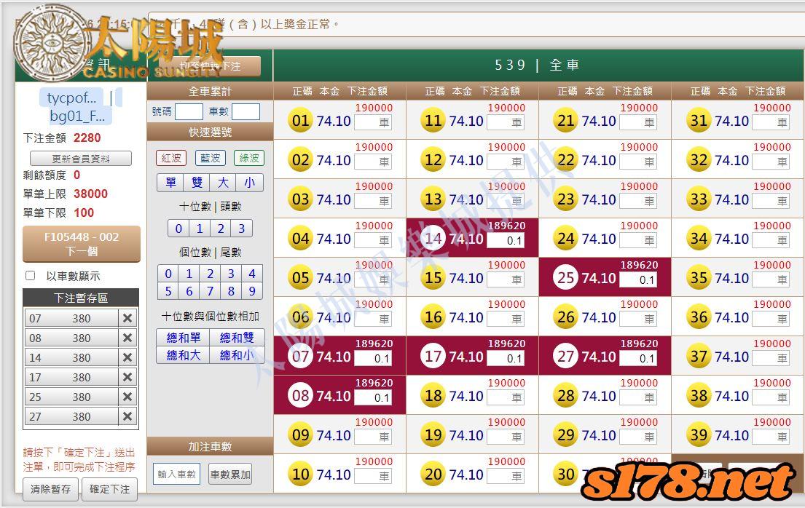Viewport: 805px width, 508px height.
Task: Click the selected ball 17
Action: point(433,356)
